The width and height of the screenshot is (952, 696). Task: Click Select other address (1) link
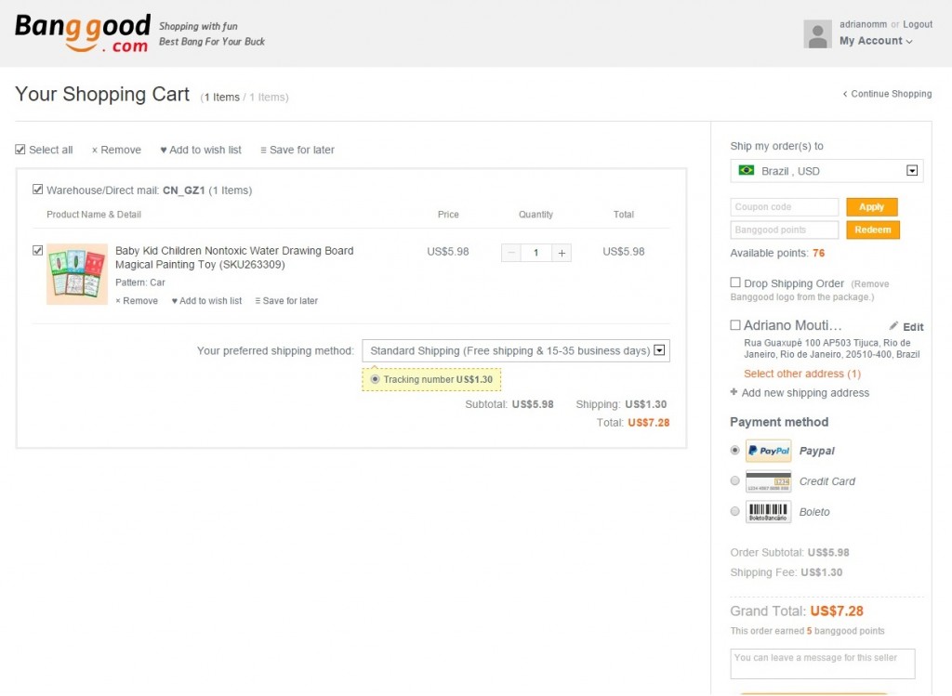802,374
